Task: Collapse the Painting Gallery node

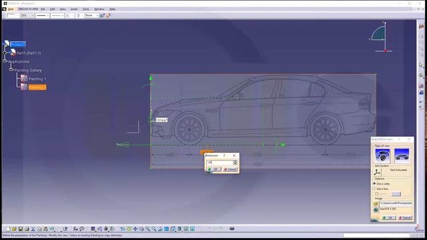Action: [11, 70]
